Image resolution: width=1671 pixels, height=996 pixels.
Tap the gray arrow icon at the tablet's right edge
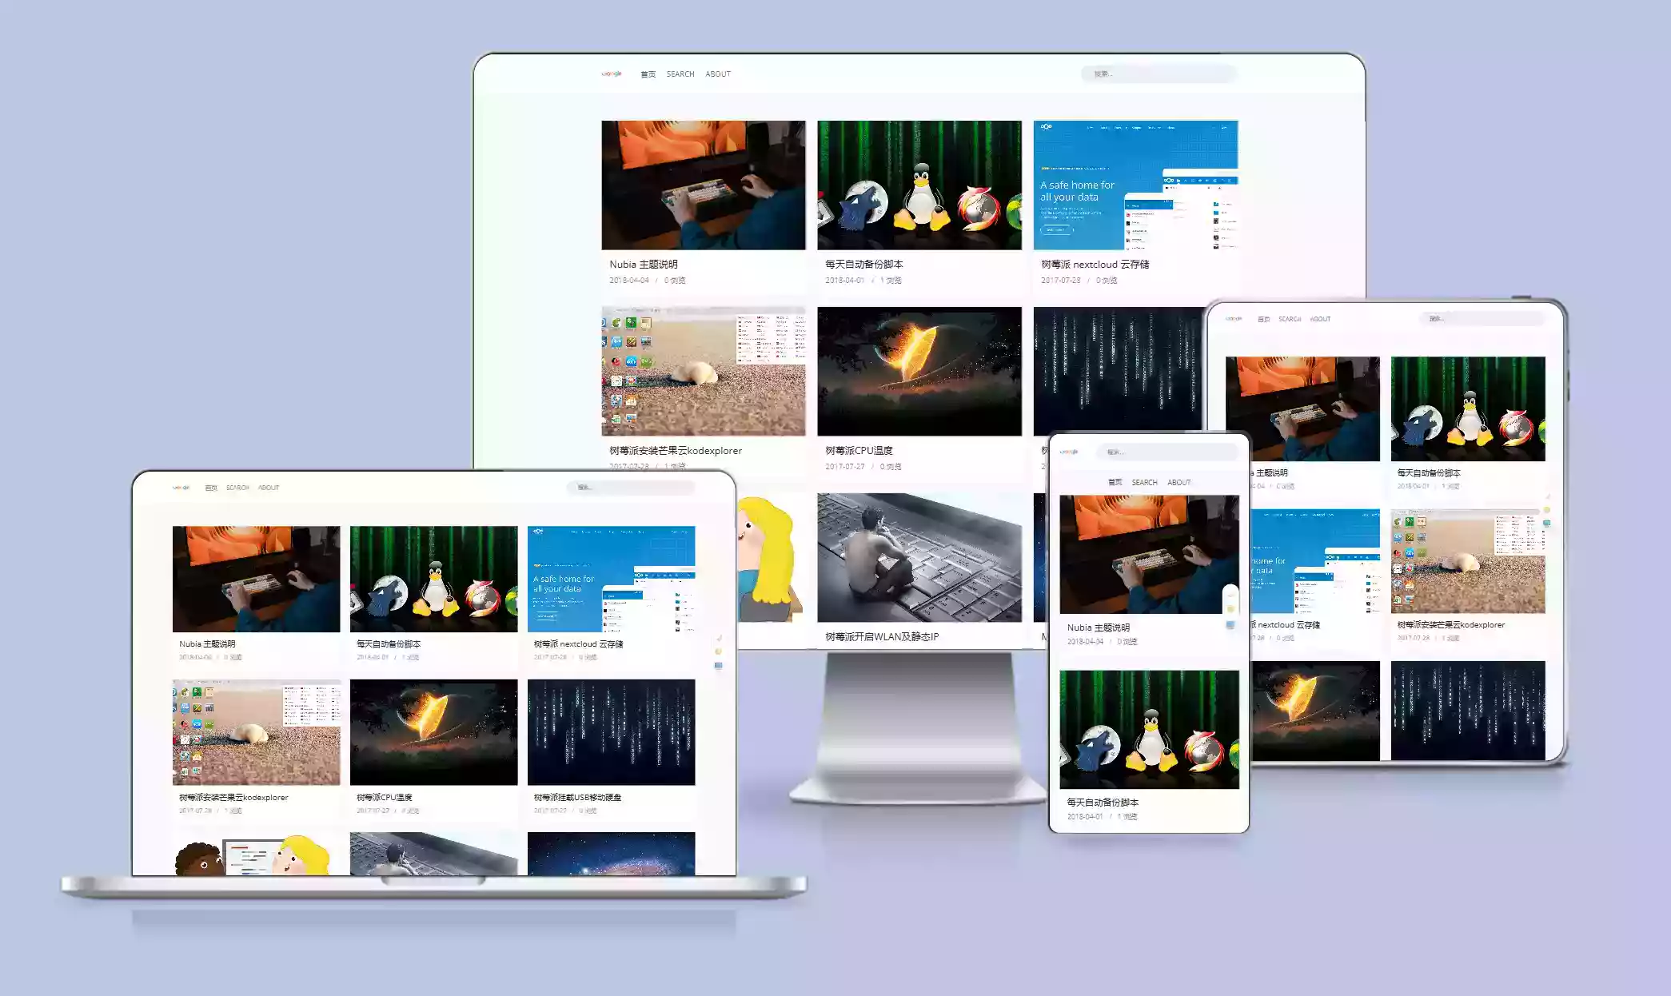click(x=1547, y=496)
